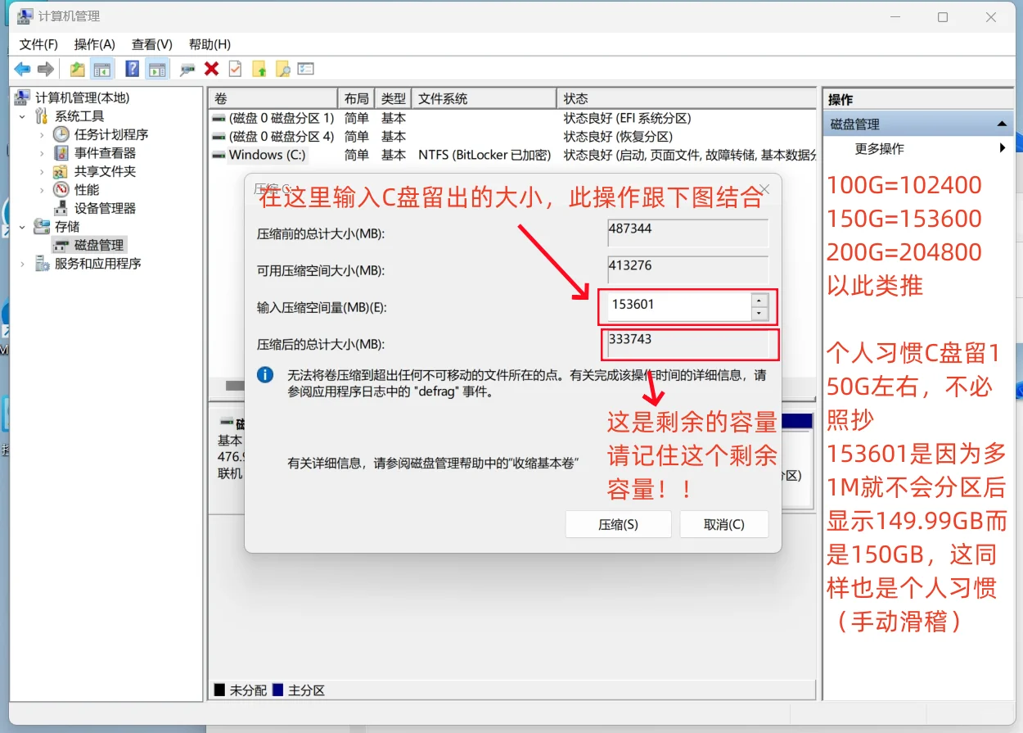Expand the 共享文件夹 tree node

pyautogui.click(x=42, y=171)
